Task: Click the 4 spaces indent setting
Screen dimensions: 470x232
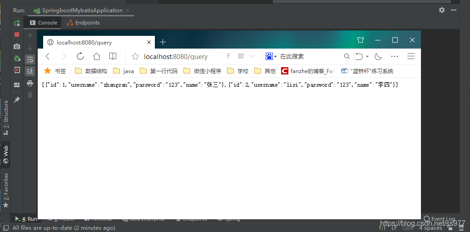Action: tap(431, 228)
